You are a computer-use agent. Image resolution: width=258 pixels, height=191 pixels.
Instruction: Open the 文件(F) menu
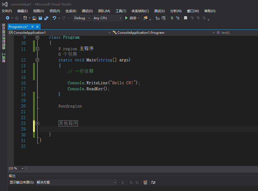click(x=7, y=11)
